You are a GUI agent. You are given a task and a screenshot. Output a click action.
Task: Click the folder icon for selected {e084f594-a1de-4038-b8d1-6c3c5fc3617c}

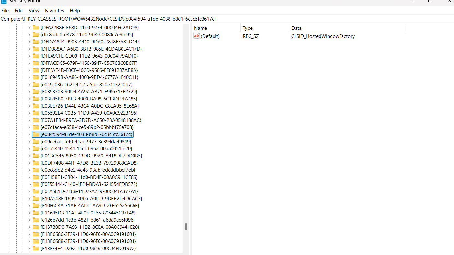36,134
